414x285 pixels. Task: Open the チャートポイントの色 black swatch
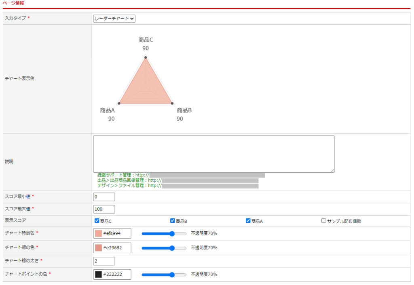98,275
